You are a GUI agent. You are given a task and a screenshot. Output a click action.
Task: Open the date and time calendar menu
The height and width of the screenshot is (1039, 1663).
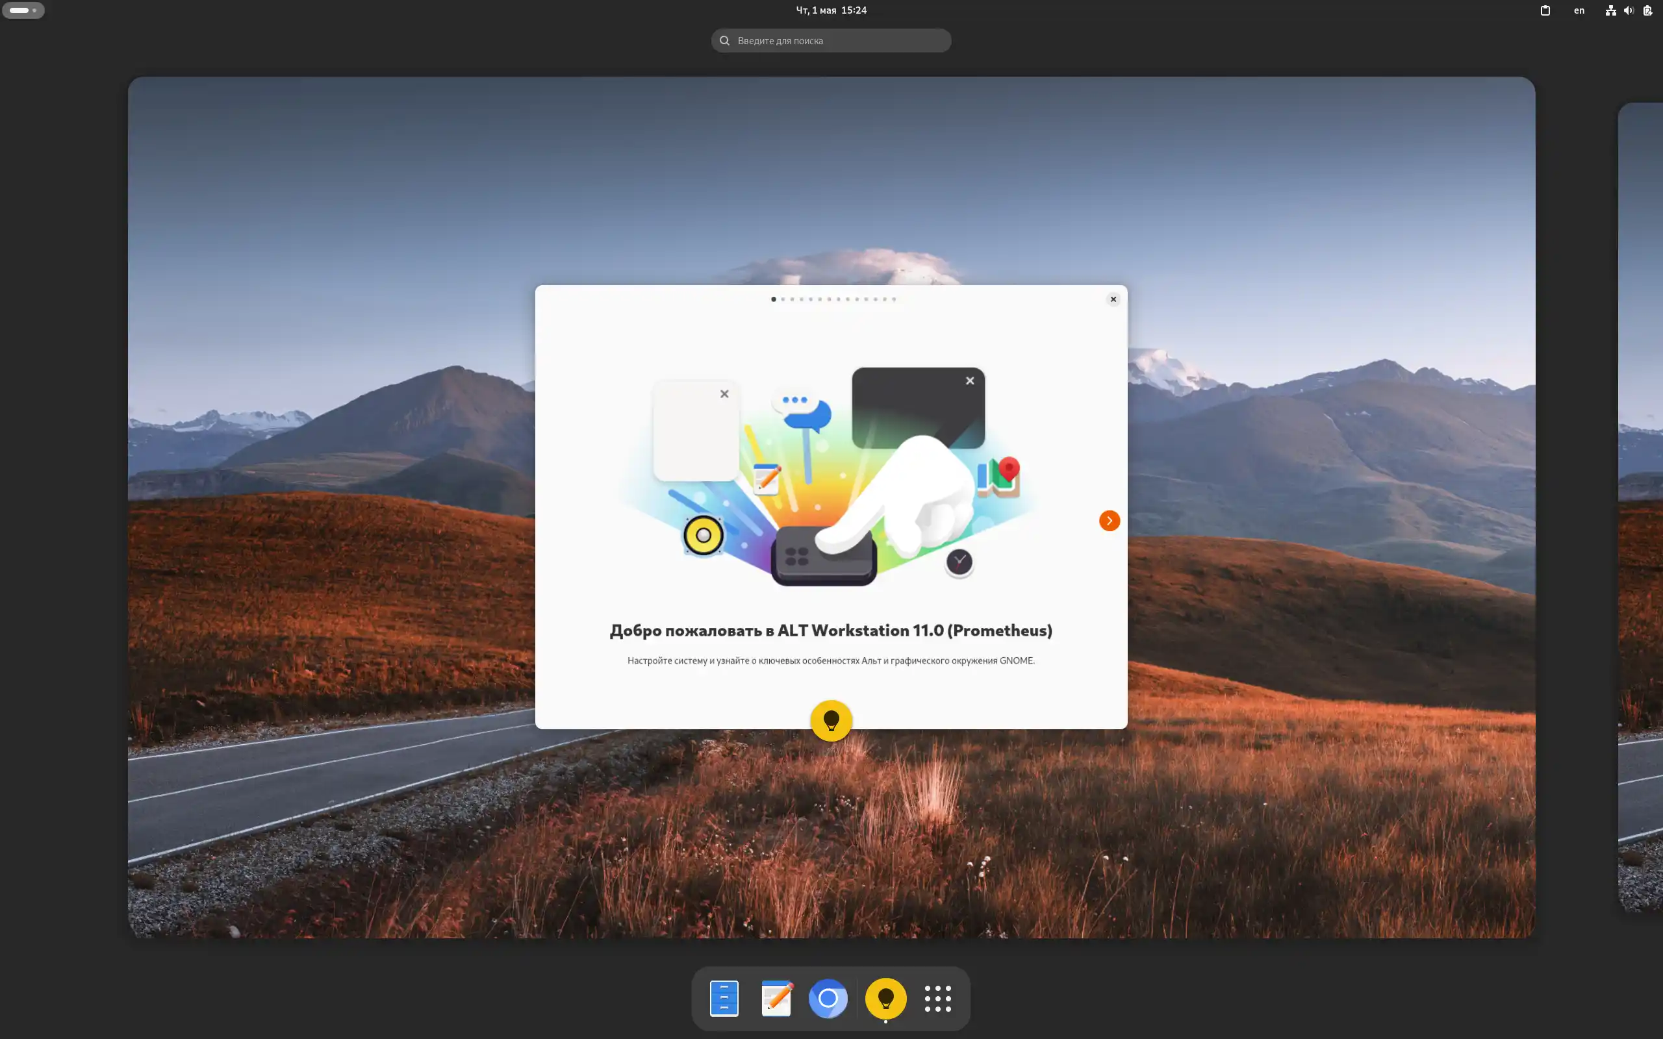tap(831, 10)
